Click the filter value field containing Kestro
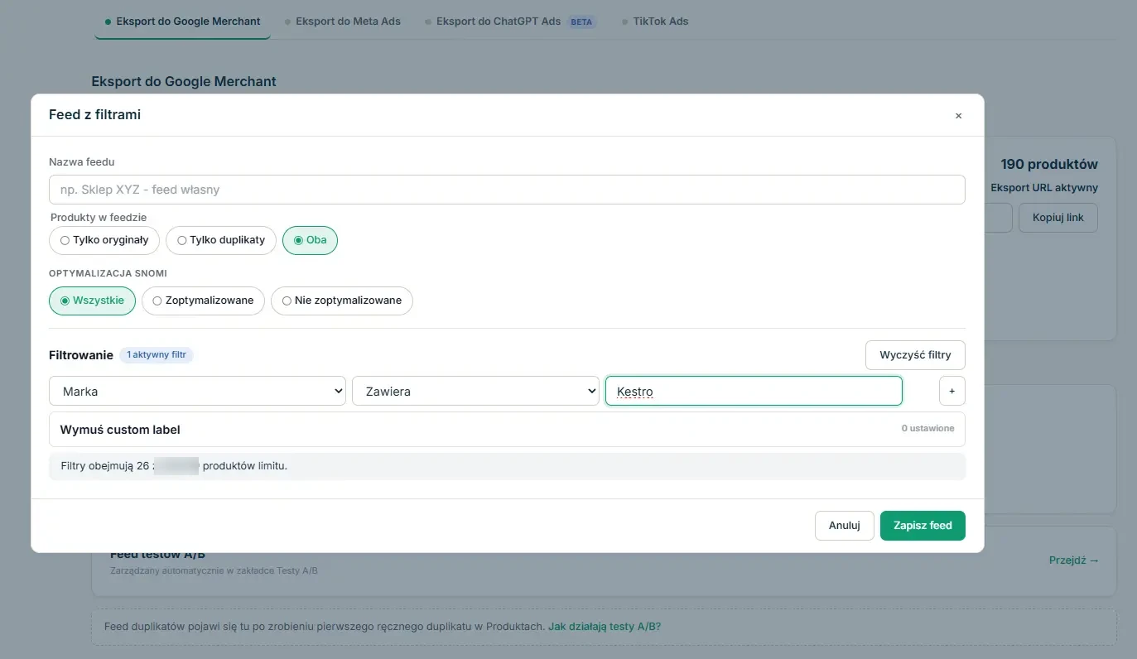This screenshot has height=659, width=1137. [x=754, y=391]
